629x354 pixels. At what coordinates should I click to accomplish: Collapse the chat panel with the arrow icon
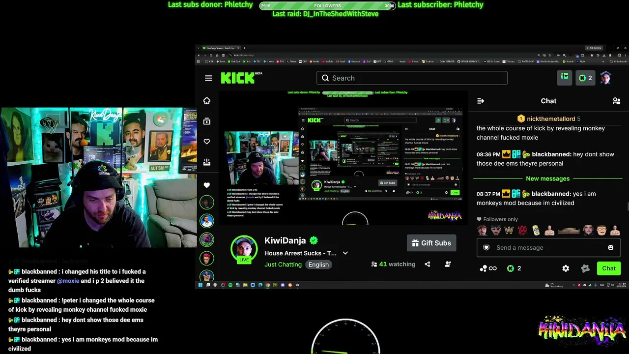481,101
